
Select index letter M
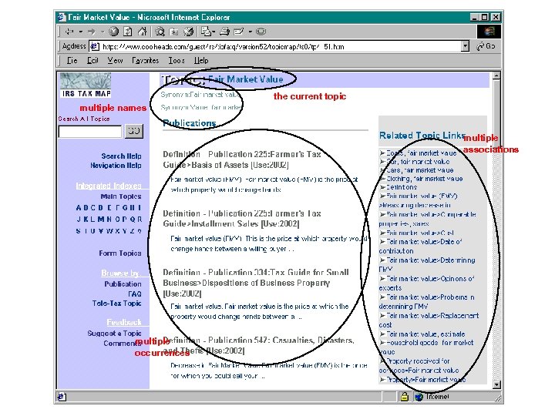101,220
